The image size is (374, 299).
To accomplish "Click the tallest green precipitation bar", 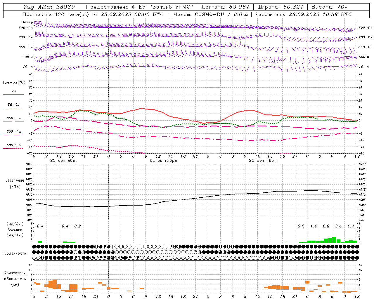I will click(x=334, y=240).
